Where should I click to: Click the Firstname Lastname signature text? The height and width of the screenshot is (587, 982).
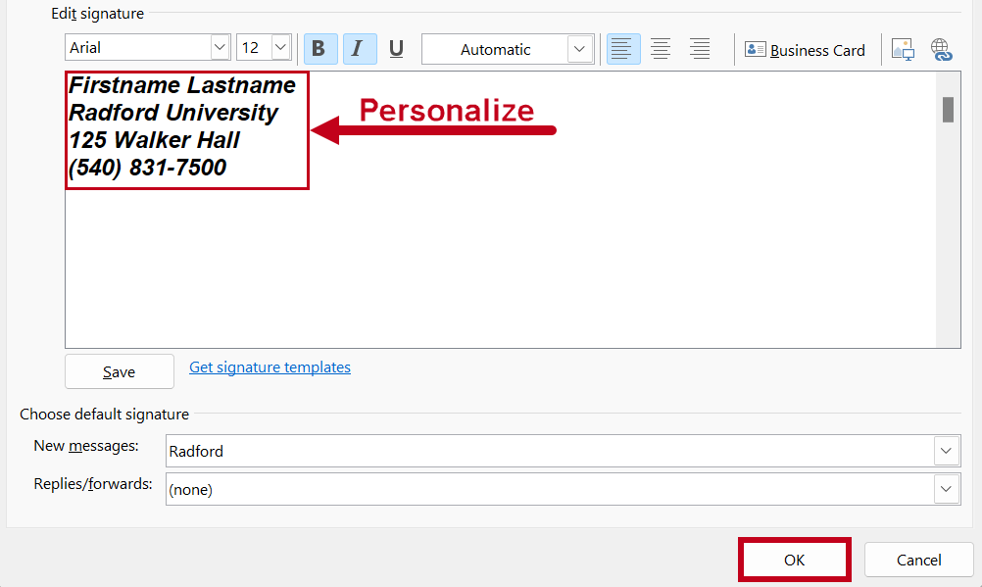pyautogui.click(x=181, y=85)
